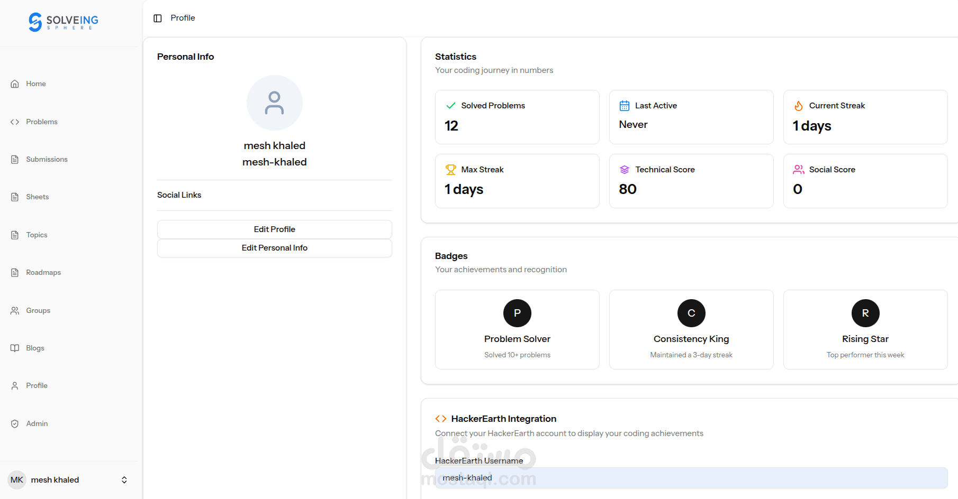Toggle the sidebar panel icon
Image resolution: width=958 pixels, height=499 pixels.
click(x=158, y=18)
